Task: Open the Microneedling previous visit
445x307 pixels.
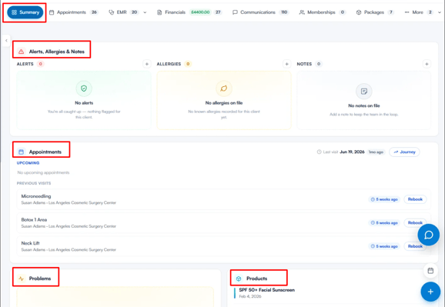Action: [223, 199]
